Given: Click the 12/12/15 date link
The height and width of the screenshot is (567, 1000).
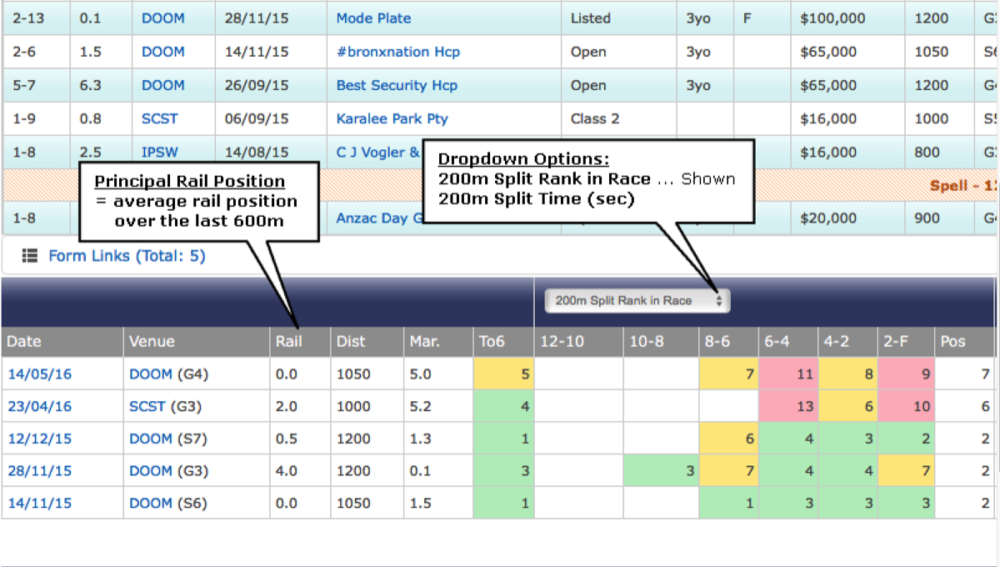Looking at the screenshot, I should (x=40, y=439).
